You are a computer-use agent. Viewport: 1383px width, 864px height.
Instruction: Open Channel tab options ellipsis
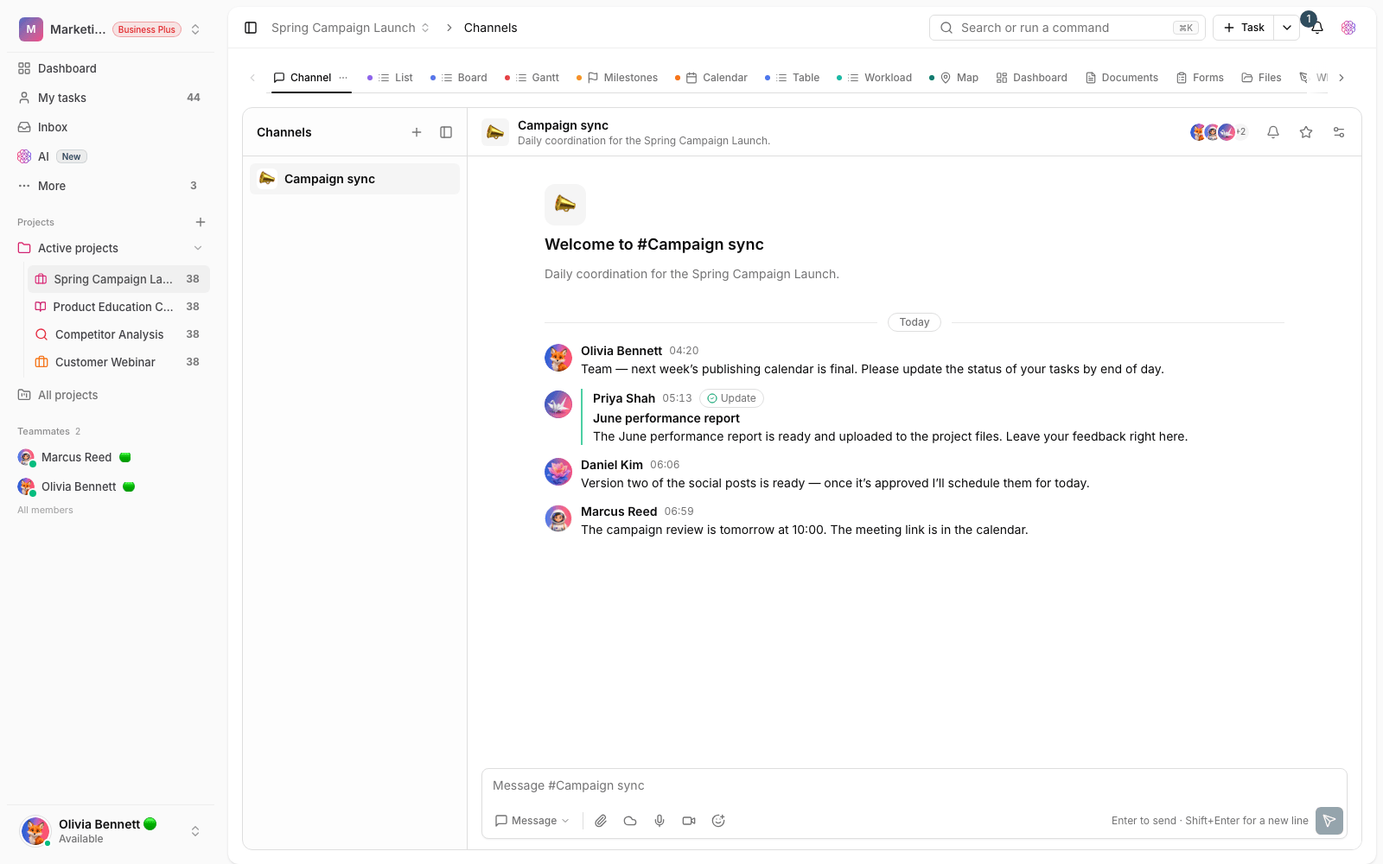tap(343, 78)
